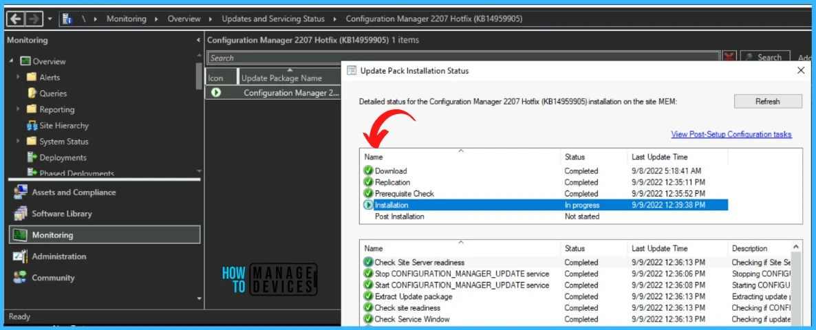816x330 pixels.
Task: Select the Download step row
Action: click(545, 171)
